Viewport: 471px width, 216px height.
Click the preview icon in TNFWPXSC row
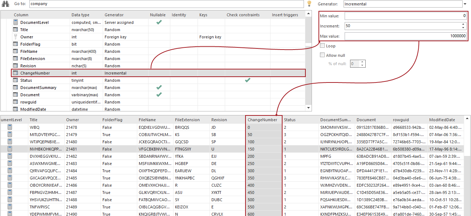point(10,207)
